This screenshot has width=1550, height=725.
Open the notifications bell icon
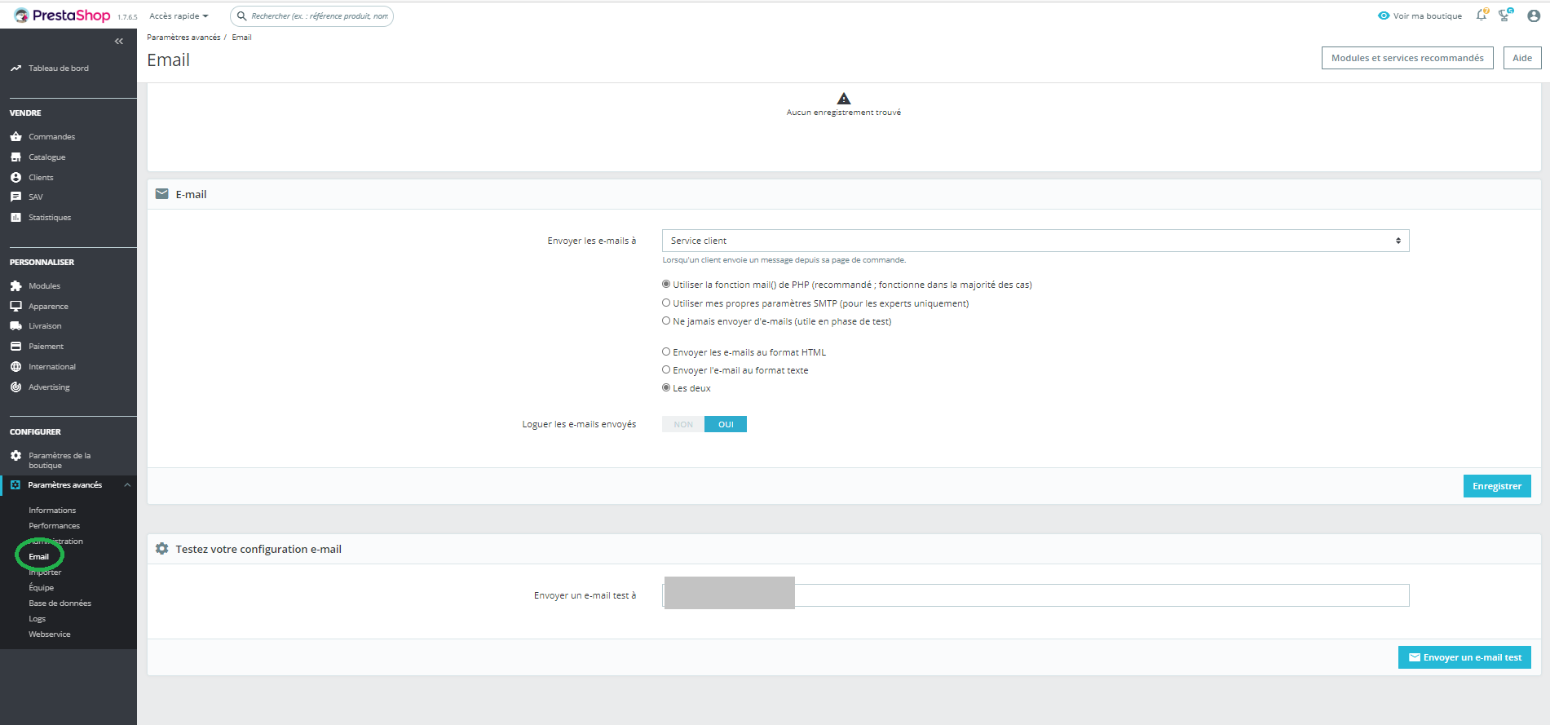pyautogui.click(x=1482, y=15)
